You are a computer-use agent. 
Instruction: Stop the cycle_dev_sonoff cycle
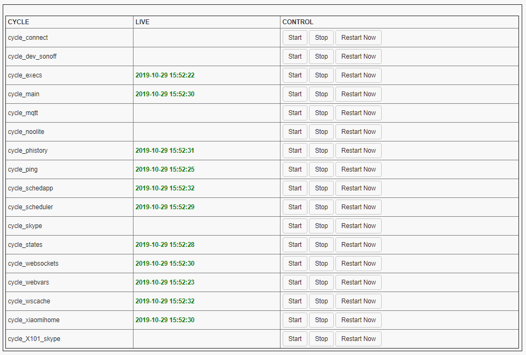click(x=321, y=56)
